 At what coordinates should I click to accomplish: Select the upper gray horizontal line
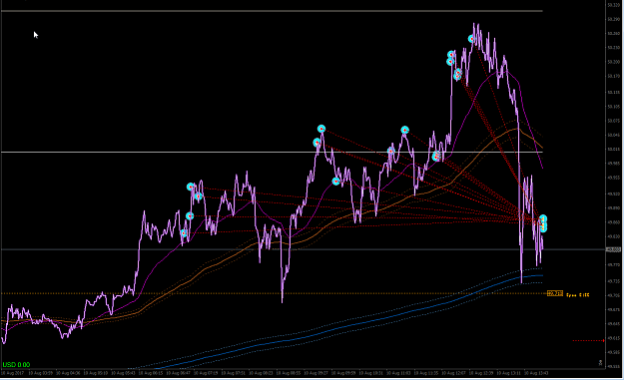click(x=272, y=11)
